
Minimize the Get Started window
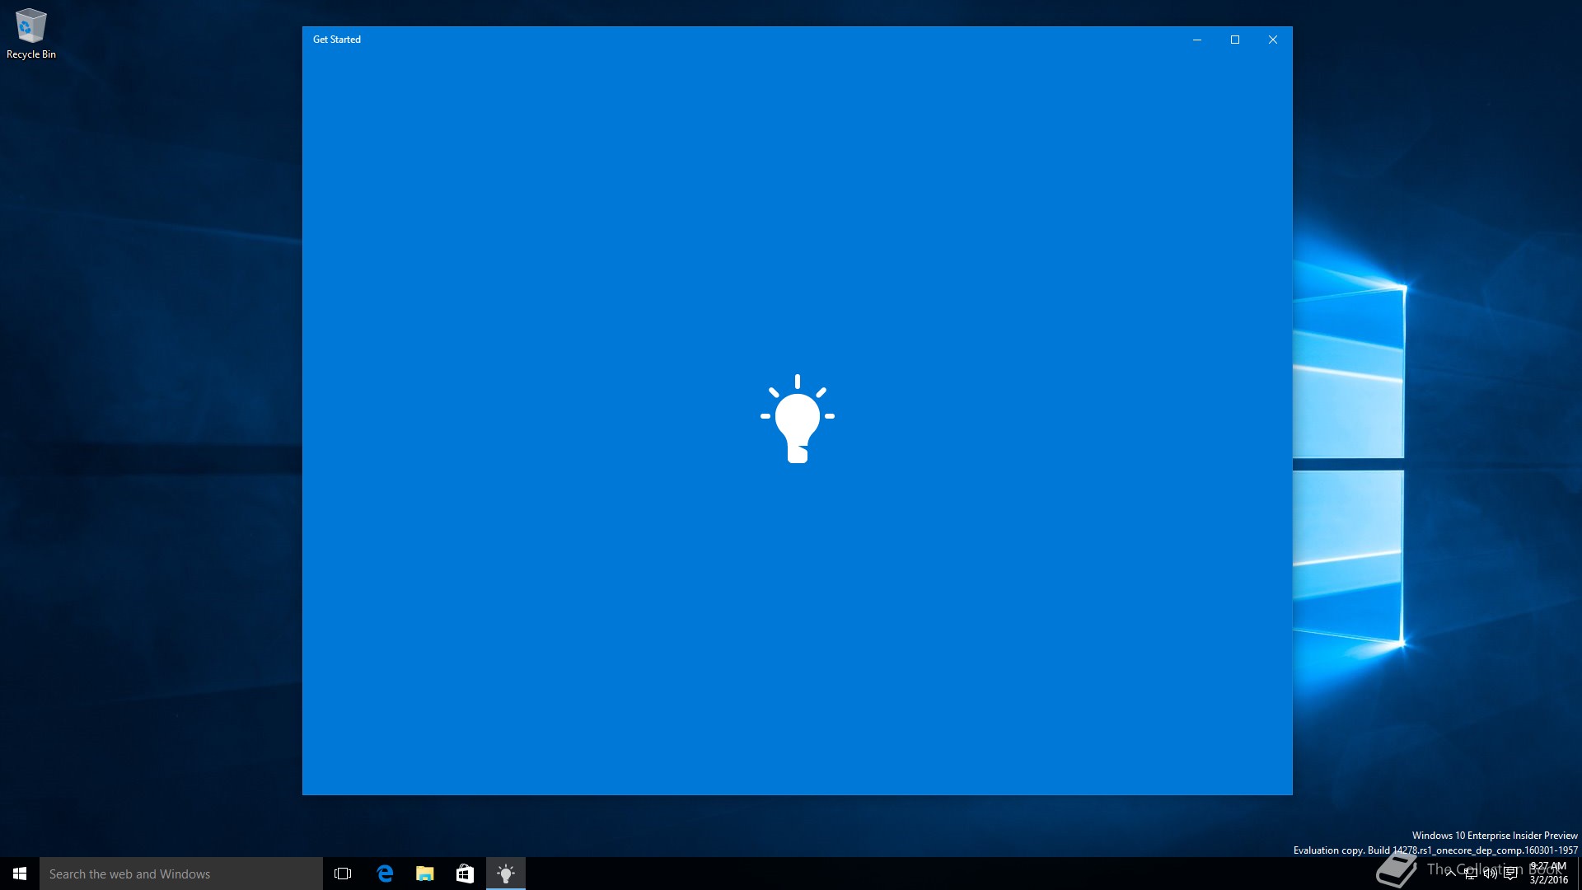coord(1197,40)
